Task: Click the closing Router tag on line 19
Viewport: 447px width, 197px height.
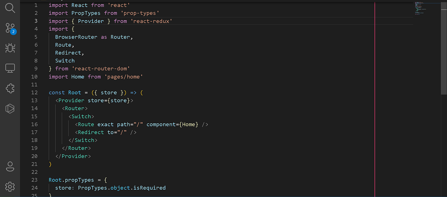Action: point(76,148)
